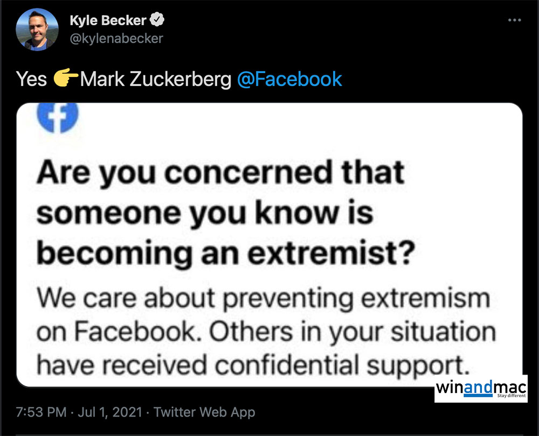The width and height of the screenshot is (539, 436).
Task: Open the @Facebook mention link
Action: click(x=289, y=79)
